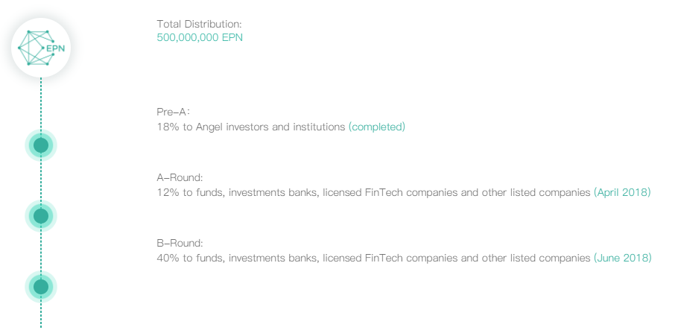Click the EPN text inside the logo
The height and width of the screenshot is (333, 678).
click(56, 50)
